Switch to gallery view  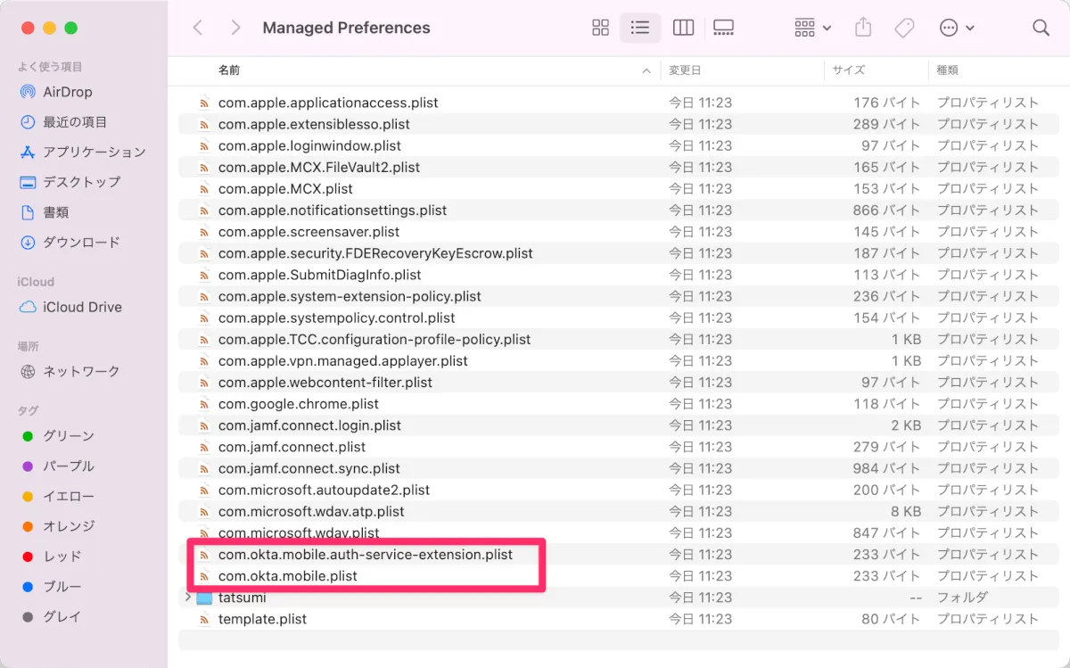click(x=724, y=28)
